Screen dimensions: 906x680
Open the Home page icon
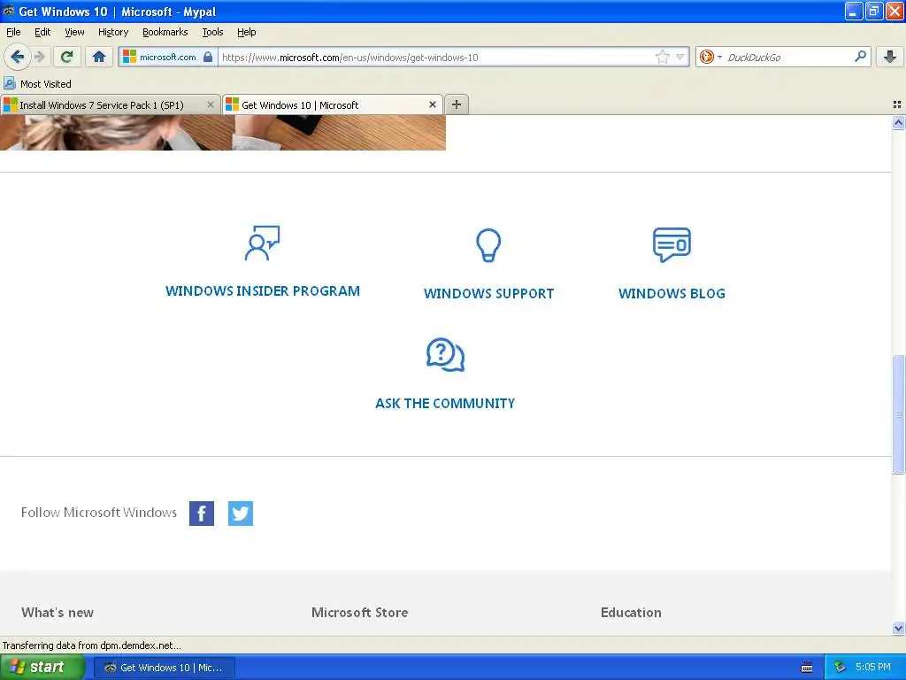[x=99, y=57]
